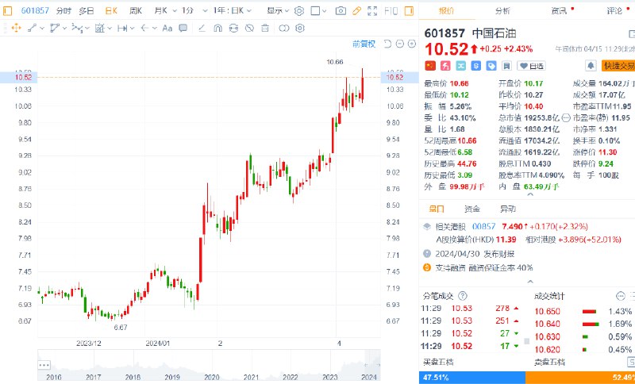The image size is (635, 384).
Task: Toggle the right sidebar panel icon
Action: 409,11
